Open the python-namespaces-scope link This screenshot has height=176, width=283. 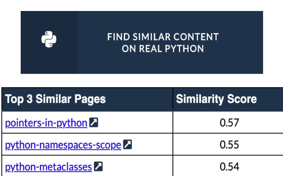click(63, 145)
